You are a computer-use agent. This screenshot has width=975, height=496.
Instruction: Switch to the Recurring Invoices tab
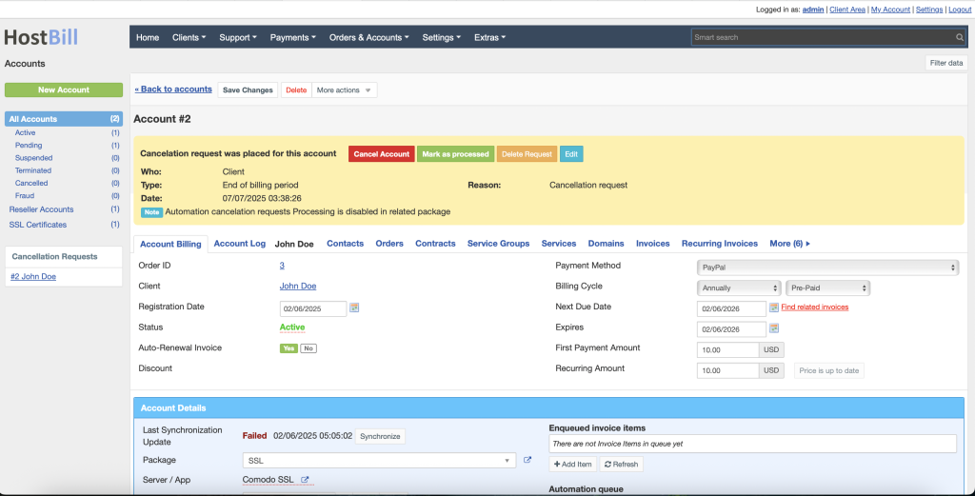coord(720,244)
